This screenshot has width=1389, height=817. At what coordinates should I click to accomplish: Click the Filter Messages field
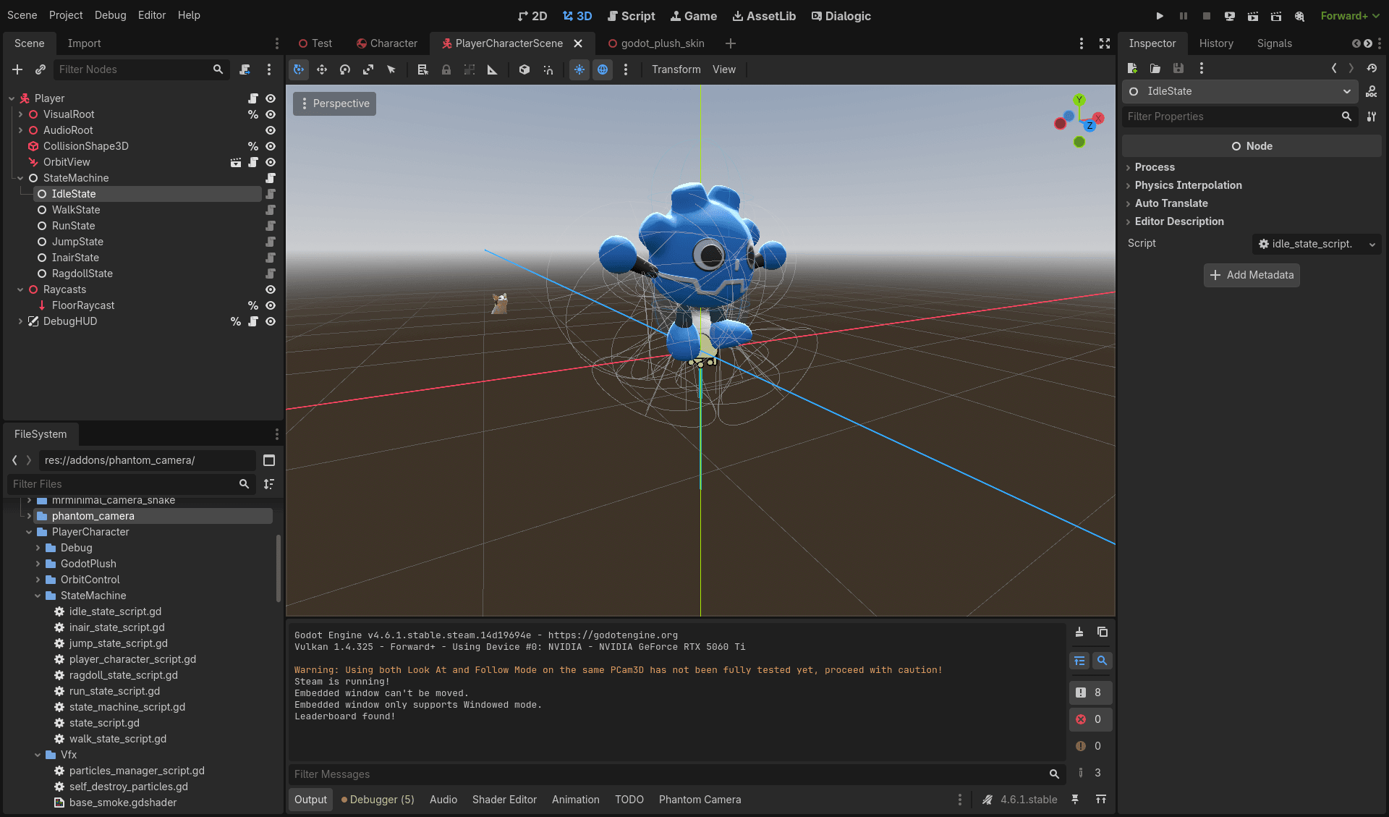[677, 774]
